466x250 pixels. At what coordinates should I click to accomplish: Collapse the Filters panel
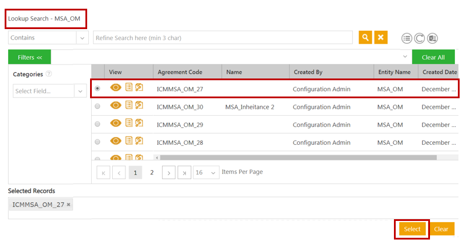(29, 57)
